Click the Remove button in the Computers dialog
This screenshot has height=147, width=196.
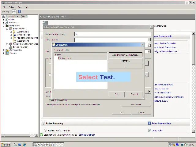click(x=125, y=61)
